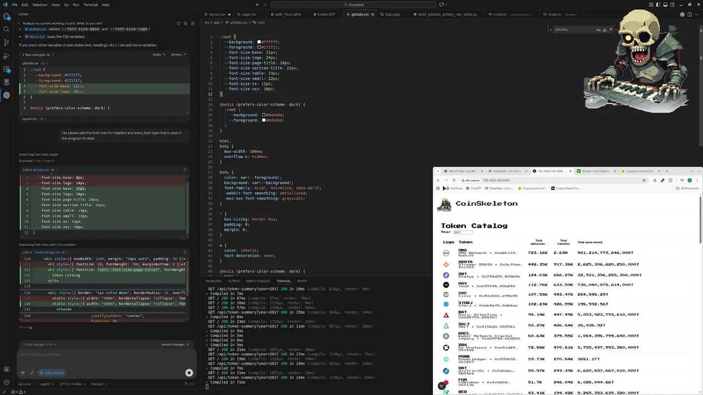Switch to the Codex Diff editor tab
Viewport: 703px width, 395px height.
click(x=327, y=14)
